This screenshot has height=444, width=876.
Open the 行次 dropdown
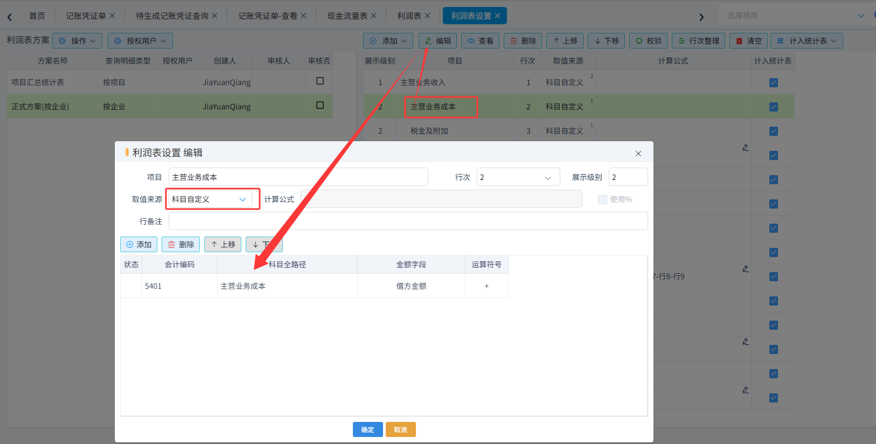click(518, 177)
